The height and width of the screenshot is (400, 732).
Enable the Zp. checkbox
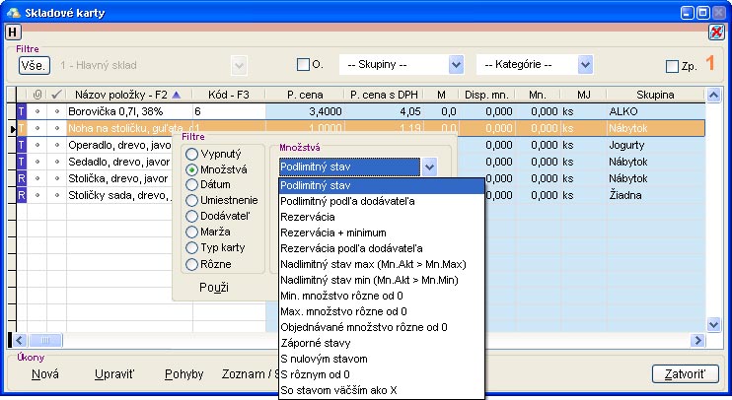[x=673, y=66]
